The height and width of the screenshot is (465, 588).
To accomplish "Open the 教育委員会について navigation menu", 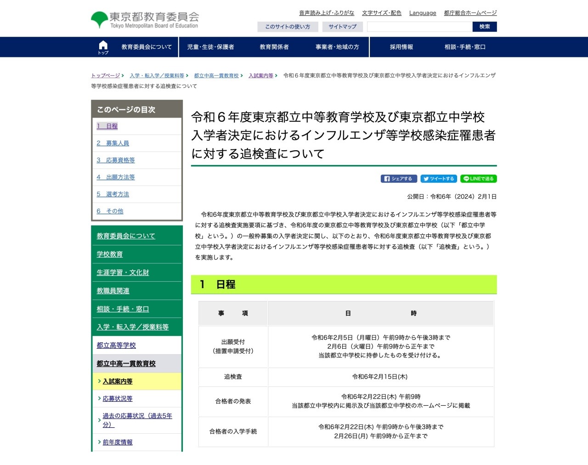I will pos(147,47).
